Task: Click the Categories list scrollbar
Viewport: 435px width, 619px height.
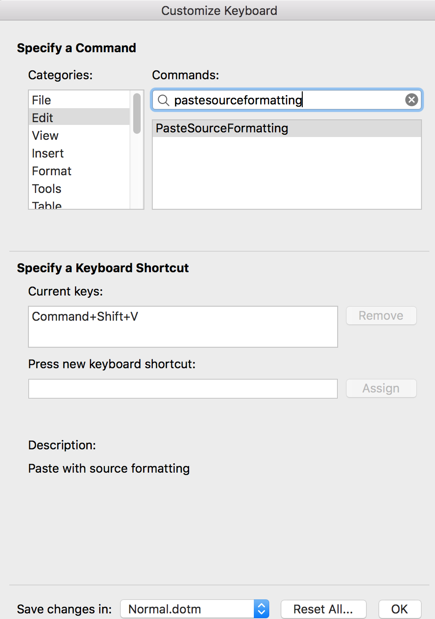Action: click(137, 114)
